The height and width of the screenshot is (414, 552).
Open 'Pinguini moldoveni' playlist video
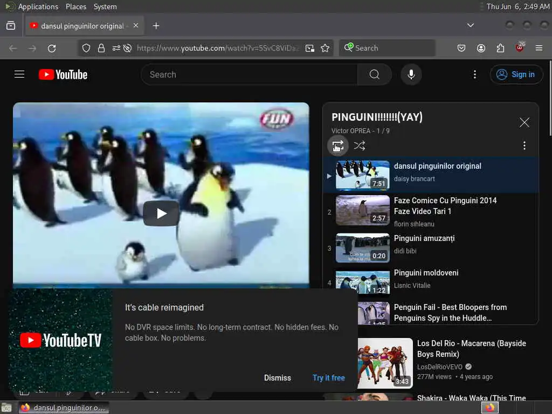tap(426, 273)
